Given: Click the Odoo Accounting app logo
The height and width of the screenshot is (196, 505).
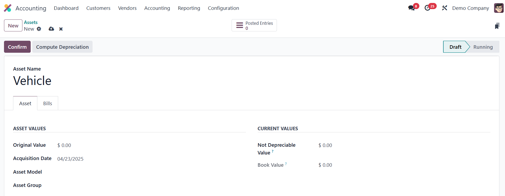Looking at the screenshot, I should 8,8.
